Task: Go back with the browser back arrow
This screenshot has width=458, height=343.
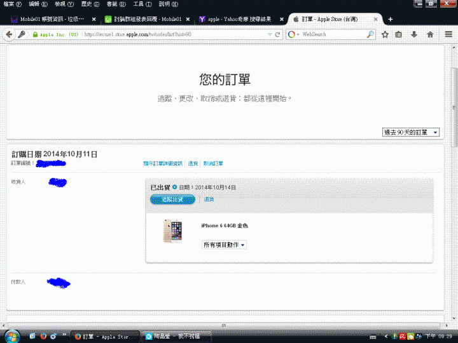Action: (9, 34)
